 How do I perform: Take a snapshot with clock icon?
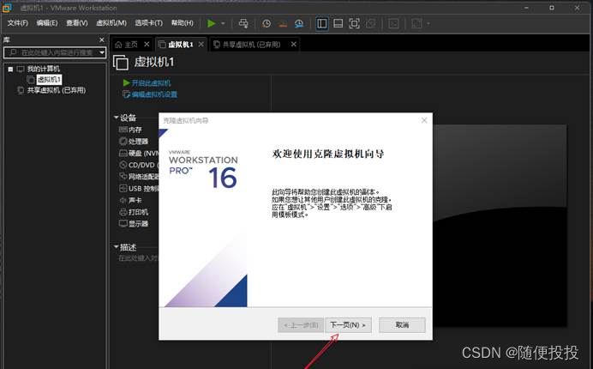pyautogui.click(x=267, y=23)
